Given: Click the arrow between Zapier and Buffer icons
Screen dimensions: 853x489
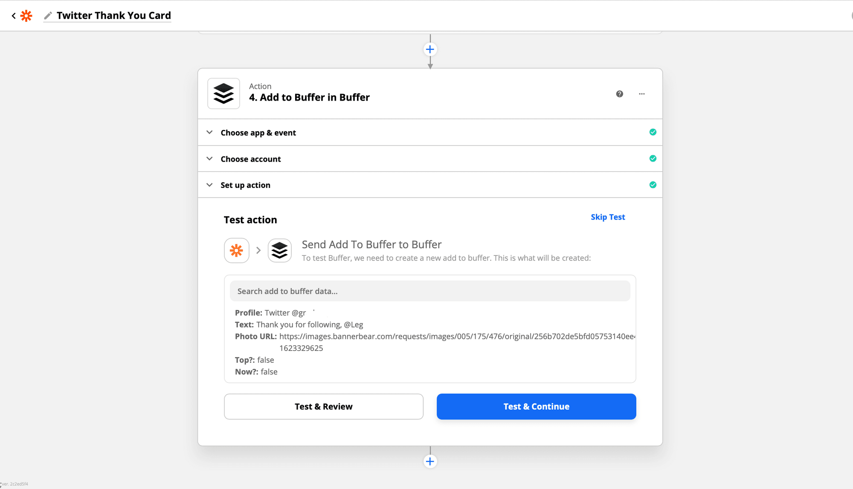Looking at the screenshot, I should click(258, 250).
